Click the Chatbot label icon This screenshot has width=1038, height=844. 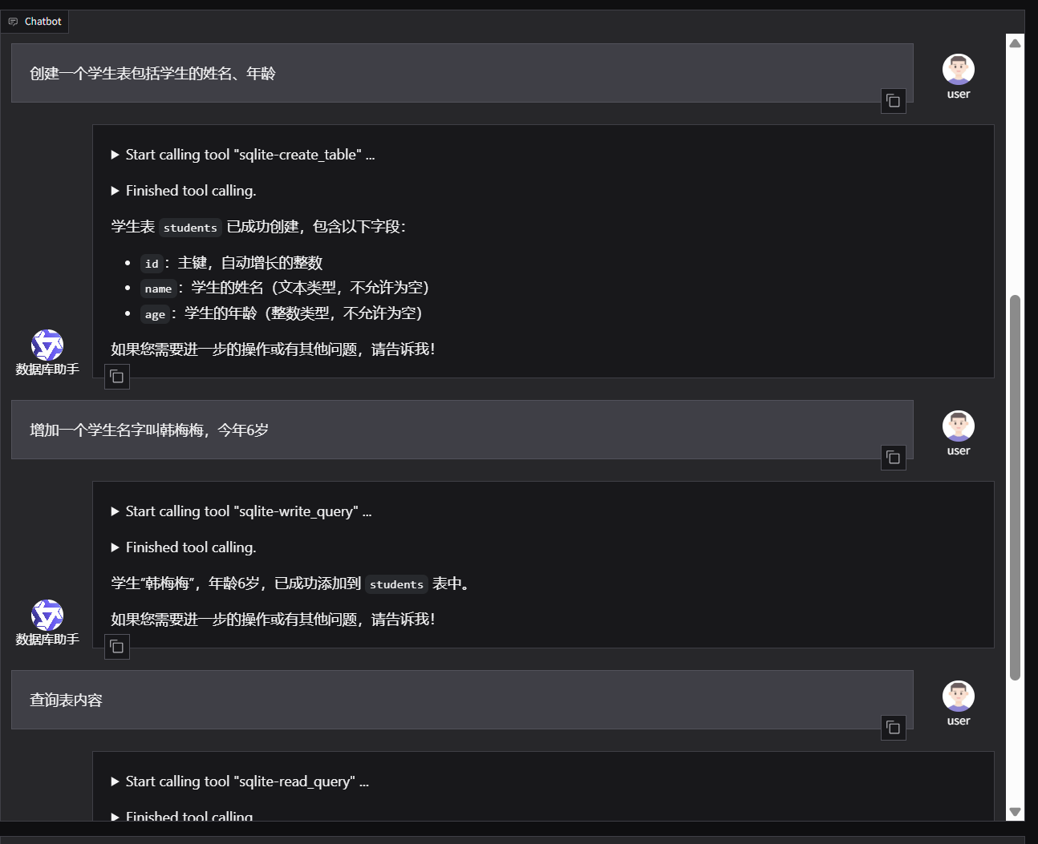[13, 22]
